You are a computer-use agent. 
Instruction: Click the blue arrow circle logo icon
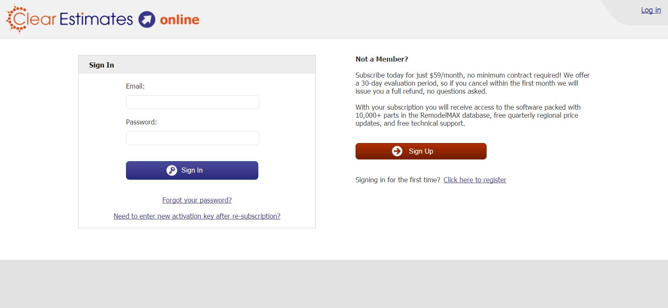tap(147, 19)
